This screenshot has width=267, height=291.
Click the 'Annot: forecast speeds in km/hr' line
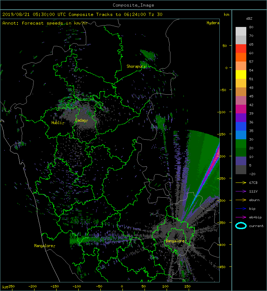45,23
